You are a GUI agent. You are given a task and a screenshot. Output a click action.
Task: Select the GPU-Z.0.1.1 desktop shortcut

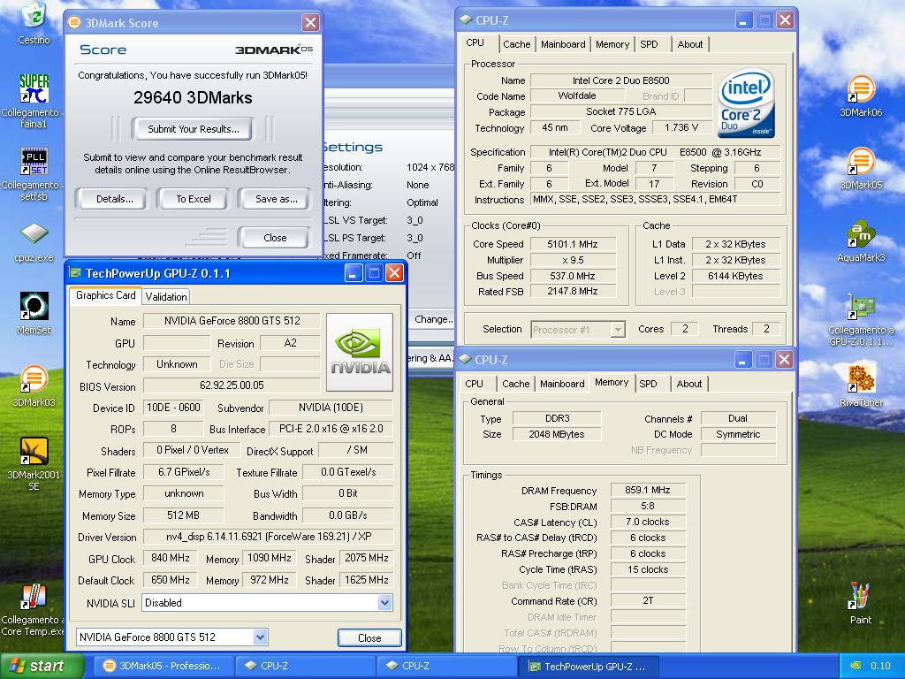click(861, 319)
